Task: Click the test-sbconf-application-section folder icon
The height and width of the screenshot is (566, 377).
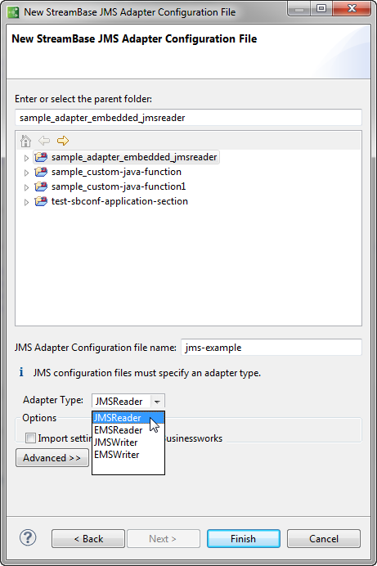Action: tap(41, 201)
